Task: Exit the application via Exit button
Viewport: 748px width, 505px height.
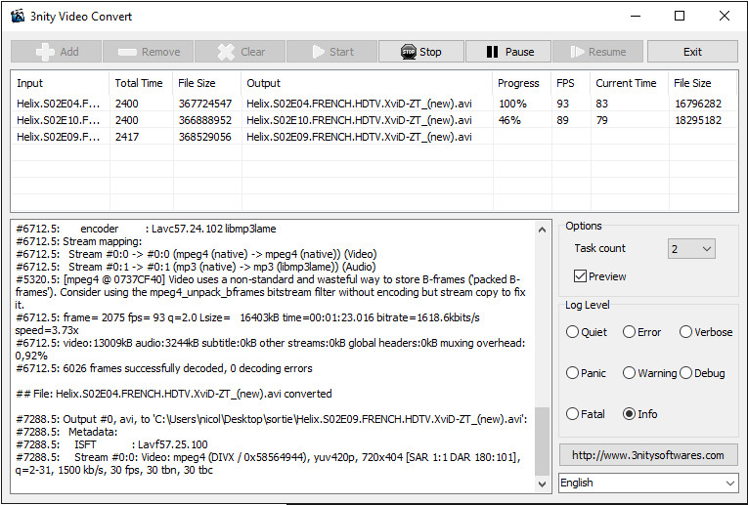Action: click(x=692, y=52)
